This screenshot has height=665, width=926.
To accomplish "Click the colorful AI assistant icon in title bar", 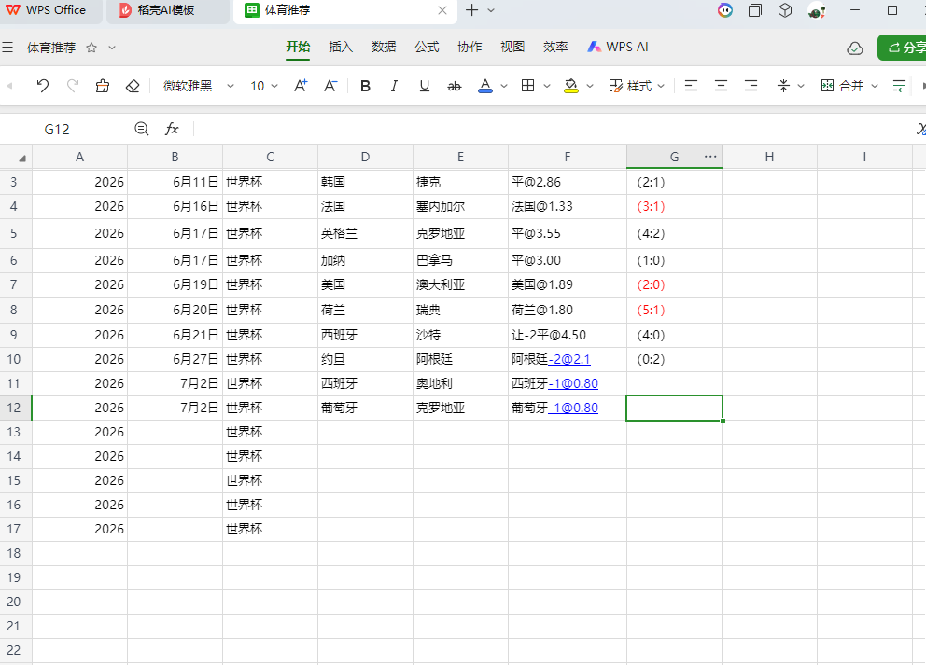I will [724, 10].
